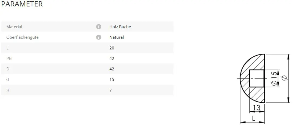Select the value 42 in Phi row

click(x=112, y=58)
